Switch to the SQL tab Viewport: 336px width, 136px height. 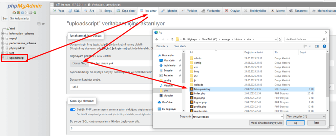(74, 11)
